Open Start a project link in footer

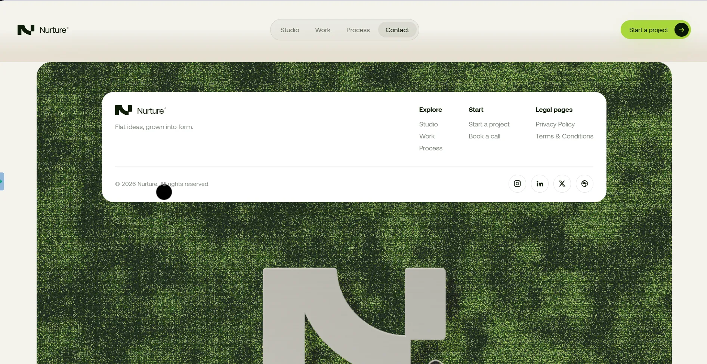(489, 124)
